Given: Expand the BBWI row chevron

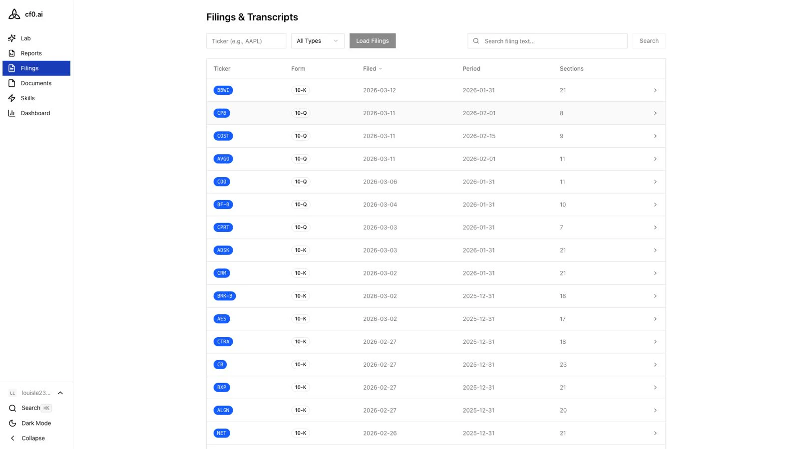Looking at the screenshot, I should click(x=655, y=90).
